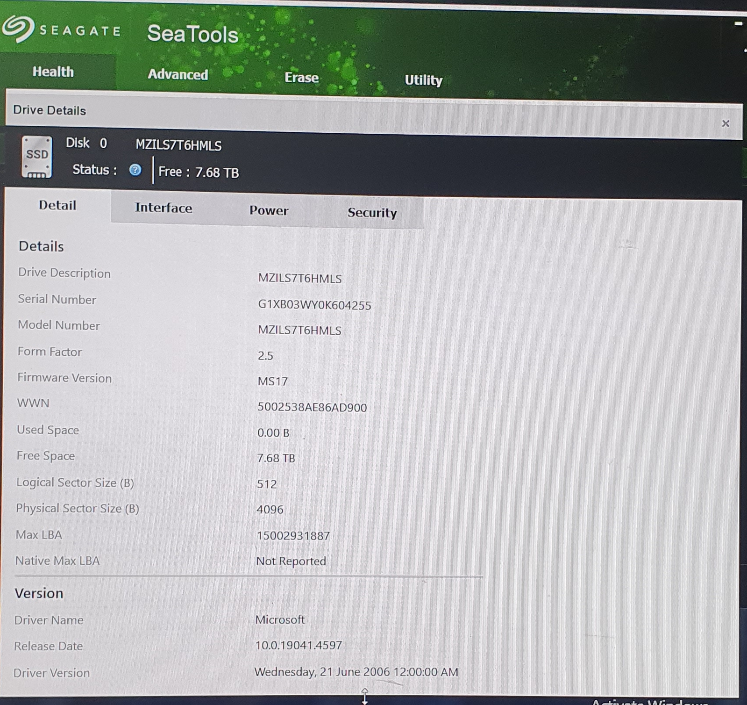Click the Seagate spiral logo
Viewport: 747px width, 705px height.
pyautogui.click(x=18, y=29)
